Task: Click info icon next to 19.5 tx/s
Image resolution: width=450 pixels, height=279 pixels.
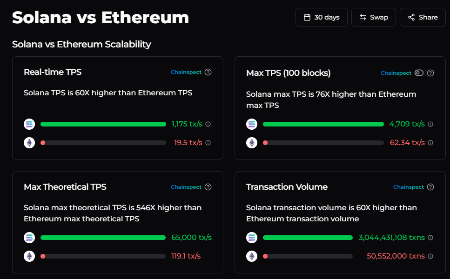Action: 208,143
